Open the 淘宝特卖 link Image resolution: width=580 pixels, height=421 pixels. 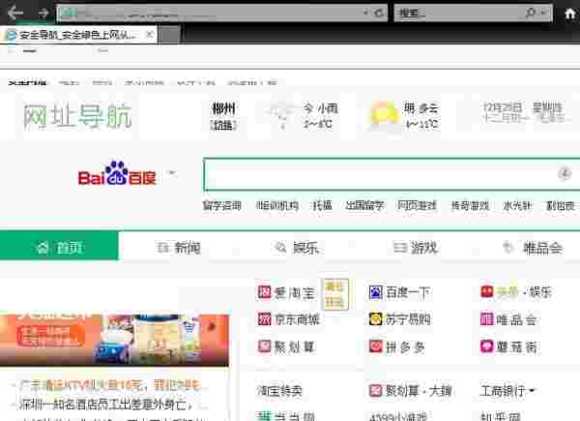pyautogui.click(x=279, y=391)
